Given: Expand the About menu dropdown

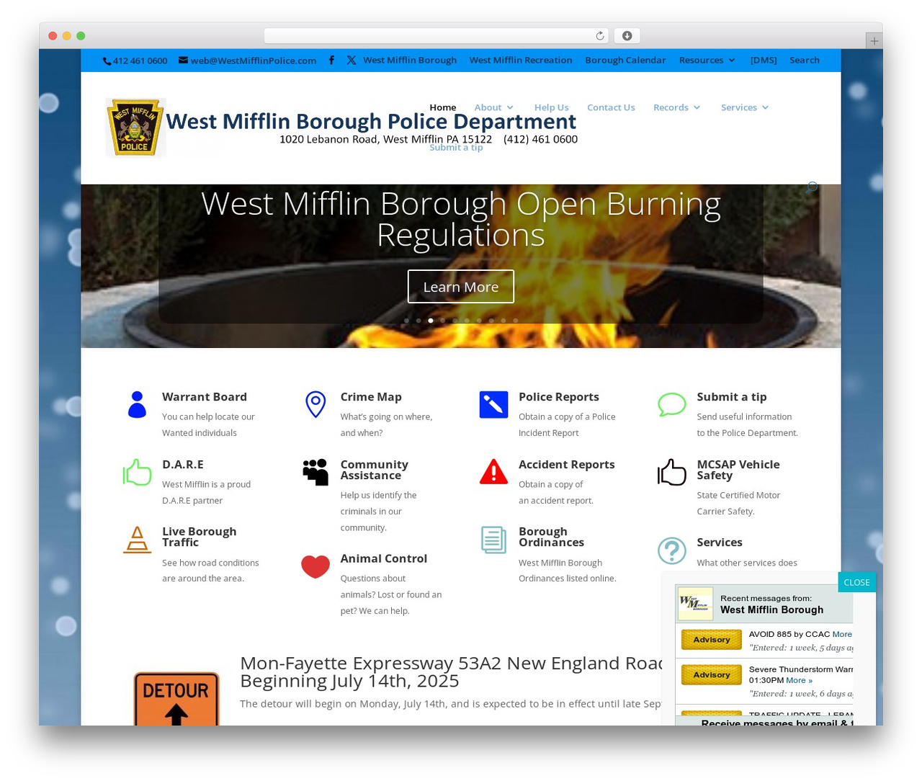Looking at the screenshot, I should click(494, 107).
